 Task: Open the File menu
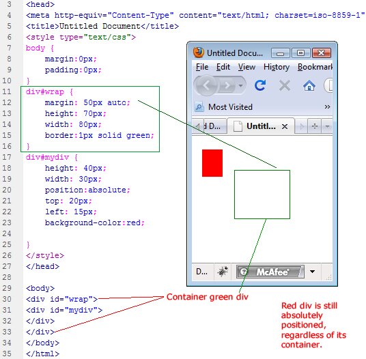[202, 67]
